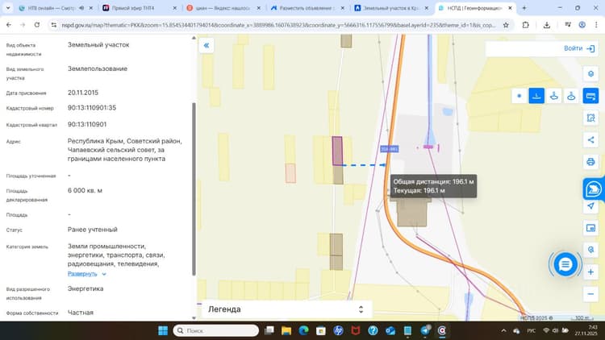605x340 pixels.
Task: Click the Войти login button
Action: (578, 48)
